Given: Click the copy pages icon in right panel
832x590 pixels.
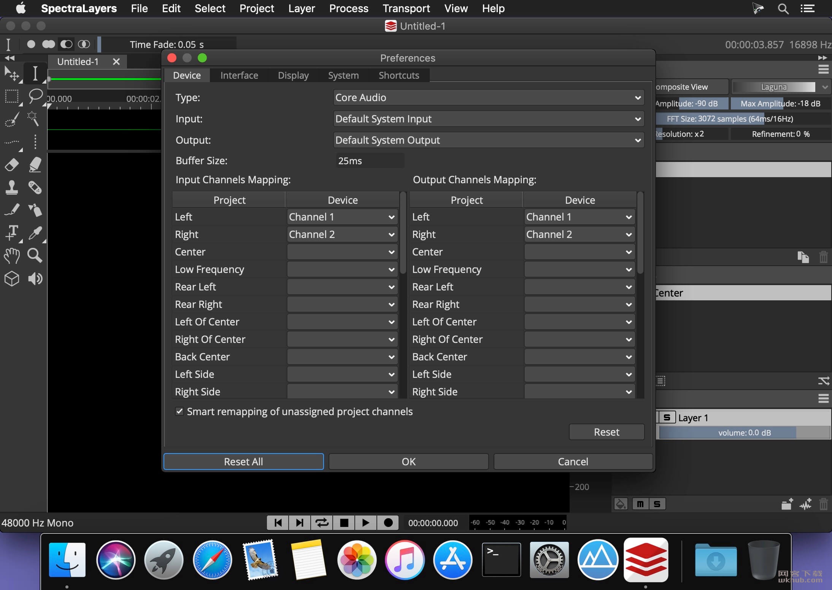Looking at the screenshot, I should pyautogui.click(x=803, y=257).
